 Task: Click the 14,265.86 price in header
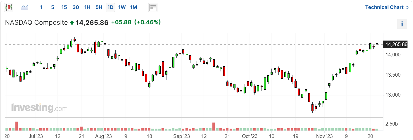click(x=92, y=23)
